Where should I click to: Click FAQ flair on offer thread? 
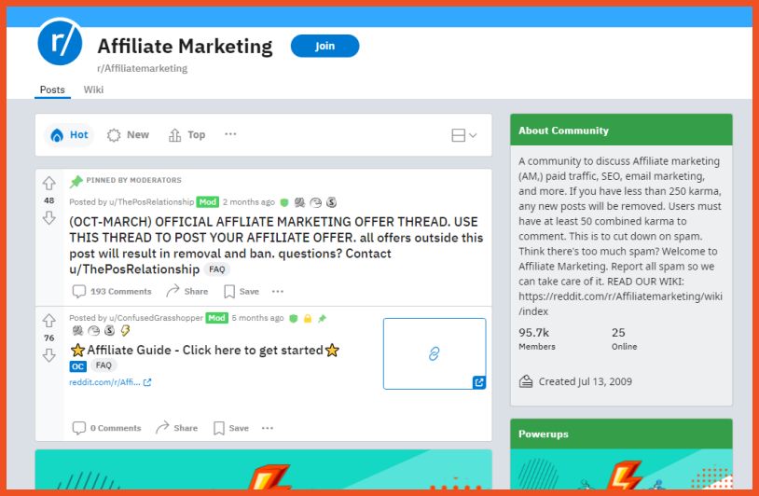tap(216, 269)
